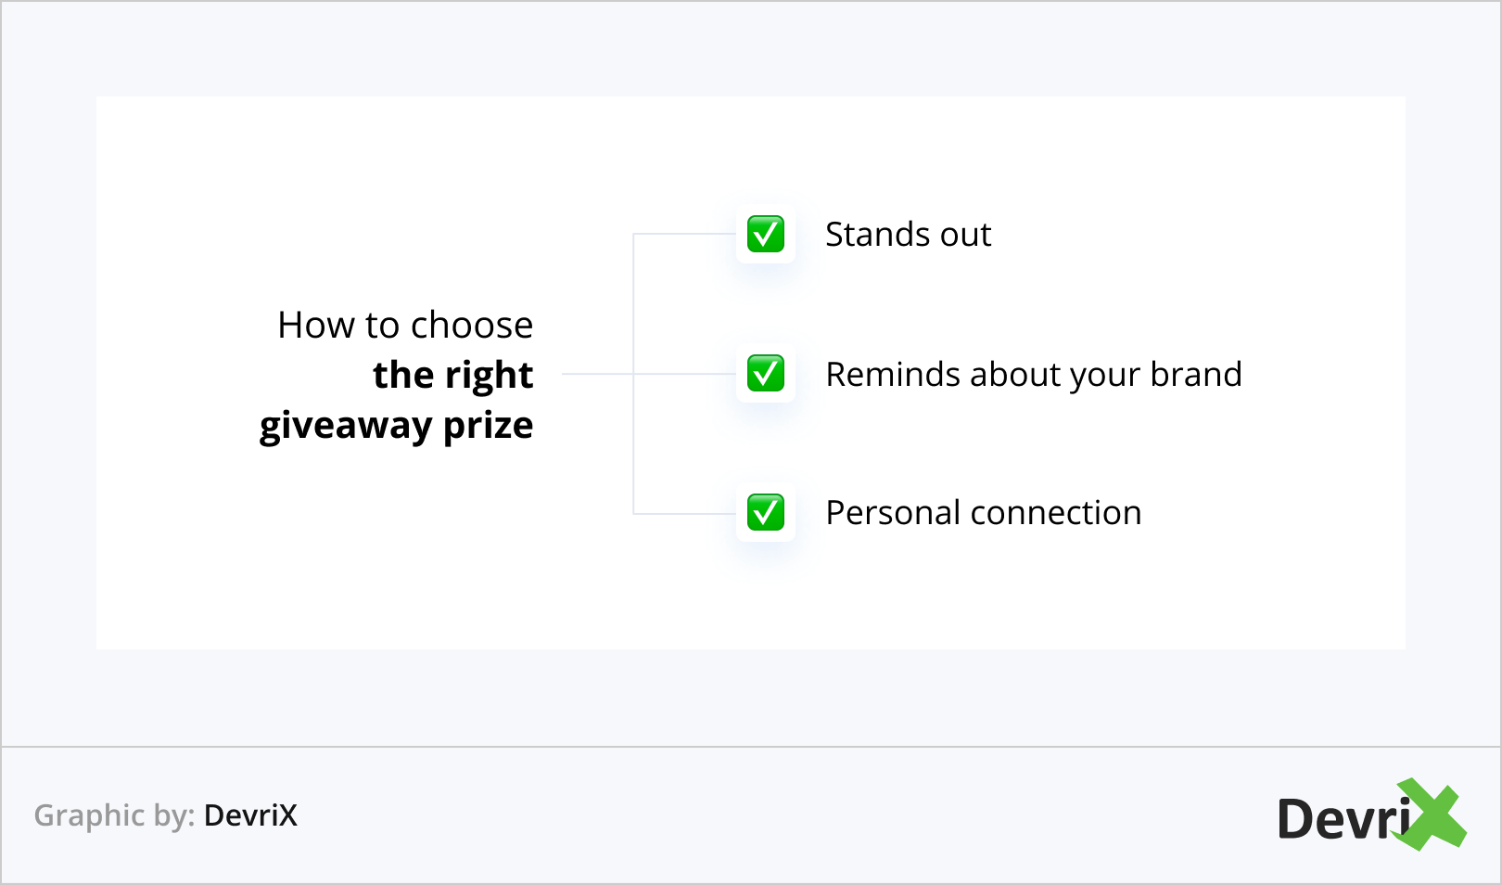This screenshot has width=1502, height=885.
Task: Click the "How to choose" heading line
Action: (x=405, y=326)
